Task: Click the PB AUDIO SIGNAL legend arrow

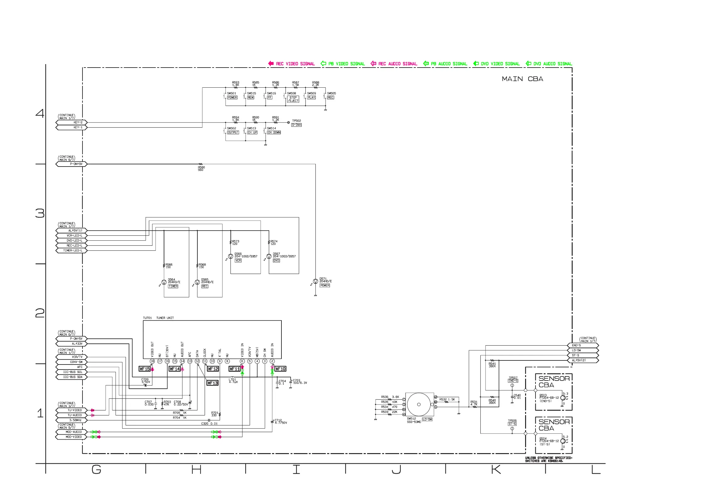Action: [426, 63]
